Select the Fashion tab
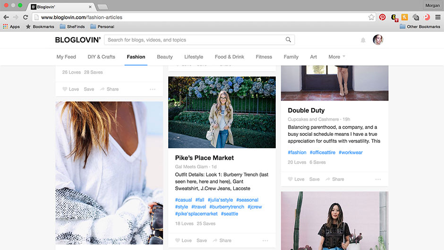444x250 pixels. 136,57
